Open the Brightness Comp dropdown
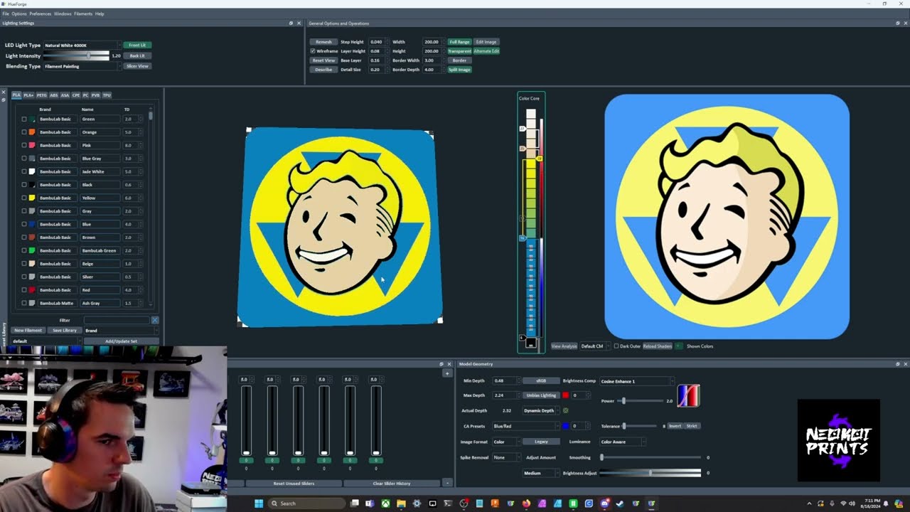910x512 pixels. click(x=636, y=381)
